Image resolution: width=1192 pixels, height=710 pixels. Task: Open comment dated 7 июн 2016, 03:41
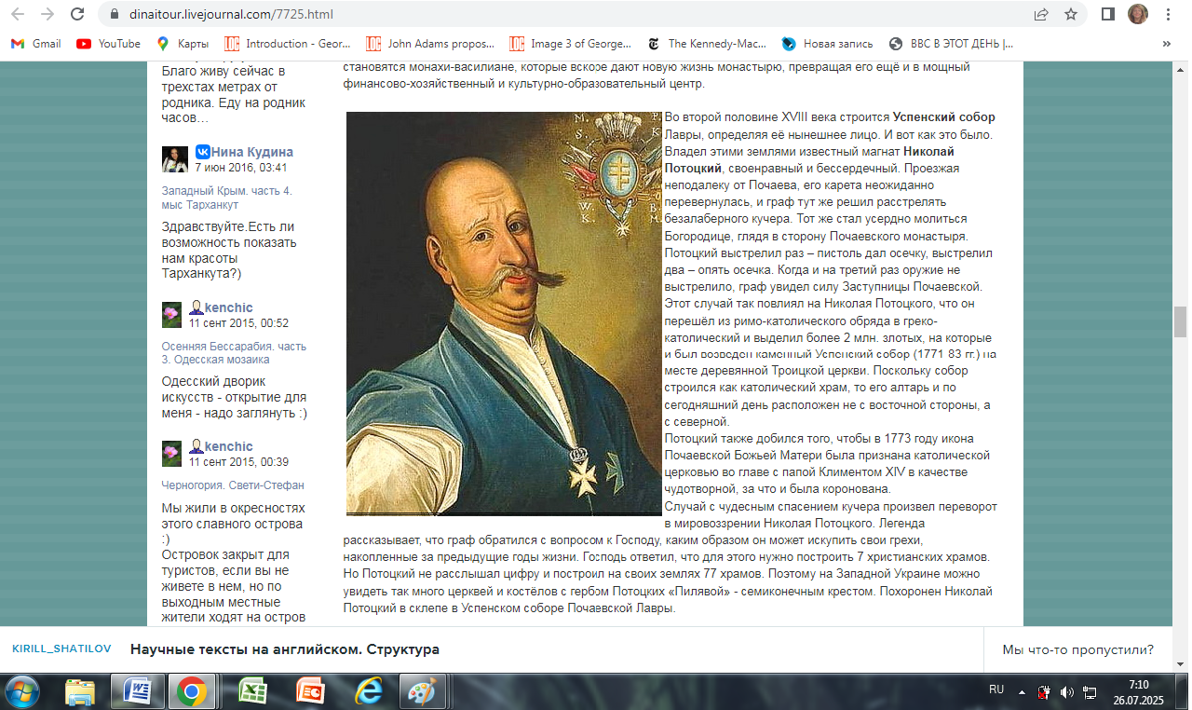pyautogui.click(x=241, y=168)
